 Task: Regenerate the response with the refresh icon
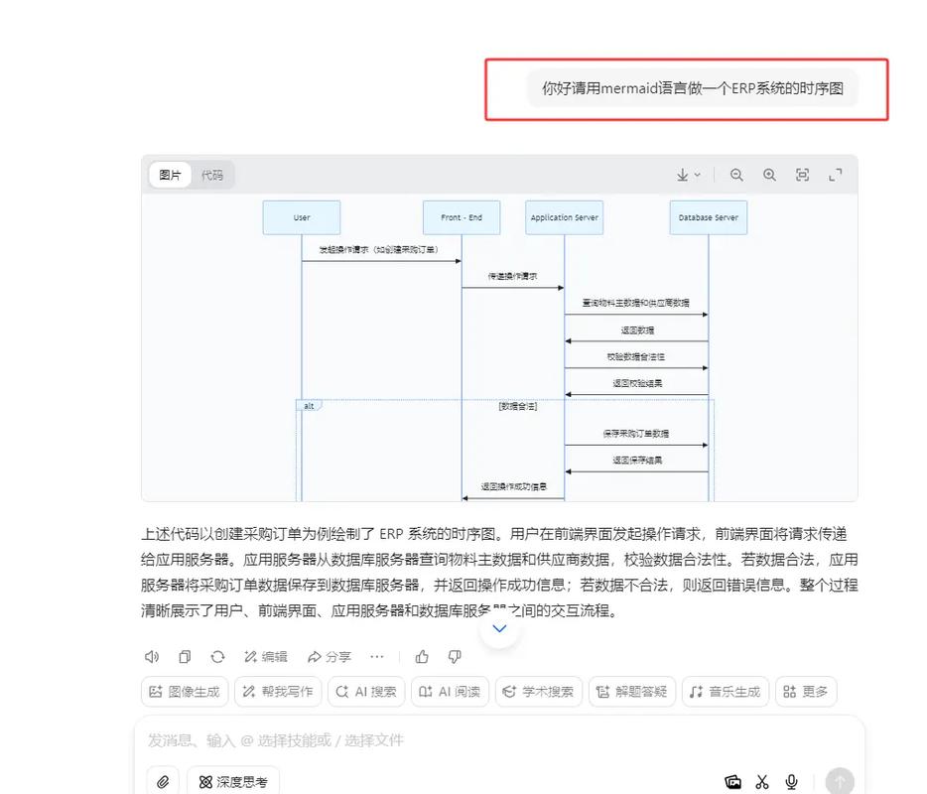[x=216, y=656]
